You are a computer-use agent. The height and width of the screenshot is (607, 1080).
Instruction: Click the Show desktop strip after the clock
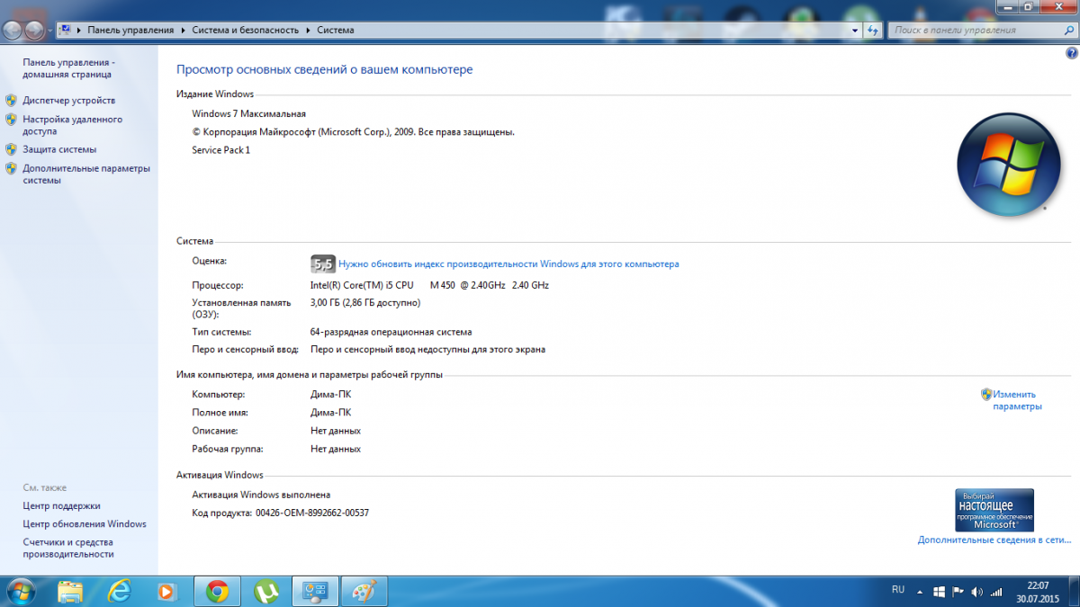pyautogui.click(x=1074, y=591)
